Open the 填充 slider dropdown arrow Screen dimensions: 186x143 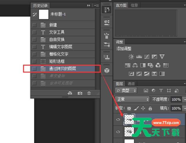(x=185, y=108)
